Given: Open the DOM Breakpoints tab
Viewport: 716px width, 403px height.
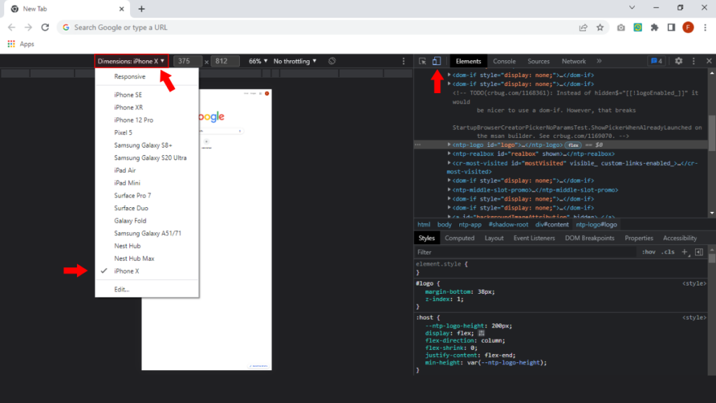Looking at the screenshot, I should click(x=589, y=238).
